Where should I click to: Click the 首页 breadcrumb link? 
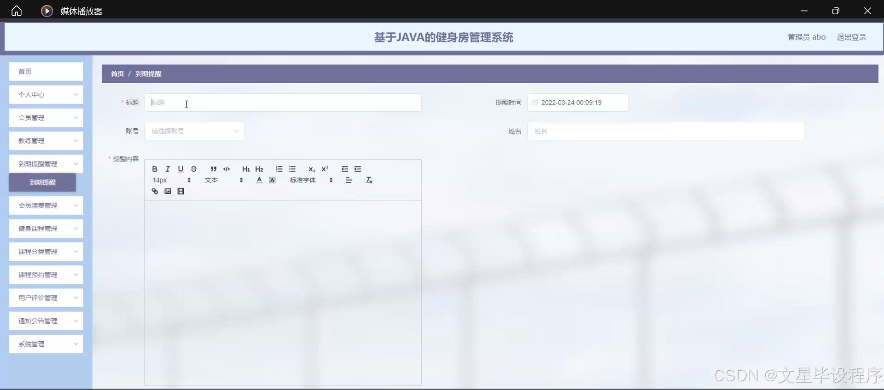117,74
